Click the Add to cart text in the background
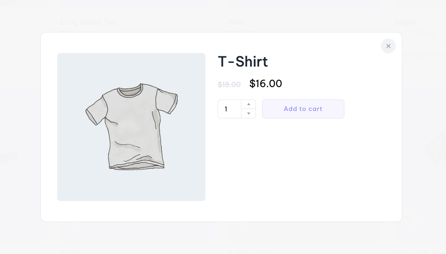Viewport: 446px width, 254px height. click(x=427, y=55)
